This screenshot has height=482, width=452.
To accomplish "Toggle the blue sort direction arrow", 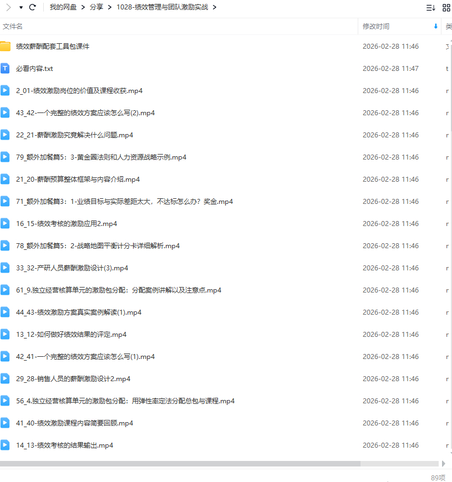I will click(435, 27).
